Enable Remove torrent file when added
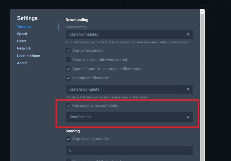 coord(68,60)
